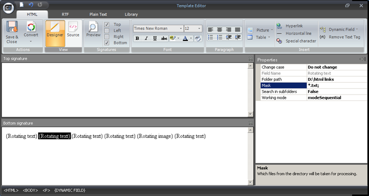This screenshot has width=369, height=196.
Task: Align paragraph left
Action: point(210,30)
